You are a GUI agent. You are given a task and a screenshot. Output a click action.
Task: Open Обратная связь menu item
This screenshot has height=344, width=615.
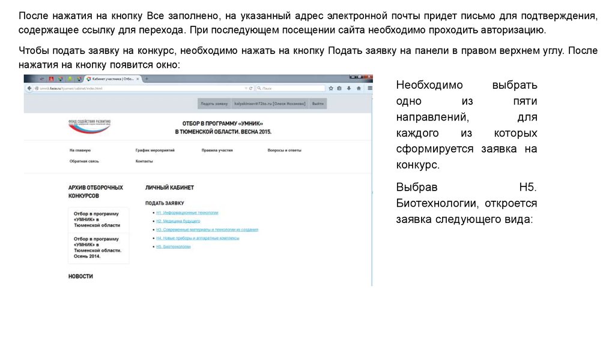pyautogui.click(x=84, y=161)
